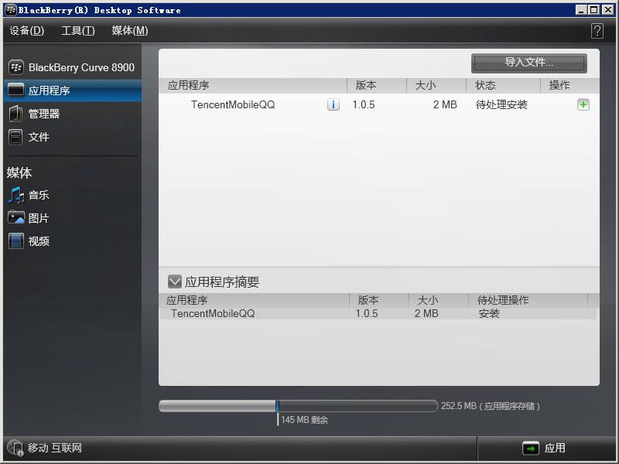Click the help question mark icon
Image resolution: width=619 pixels, height=464 pixels.
click(596, 31)
